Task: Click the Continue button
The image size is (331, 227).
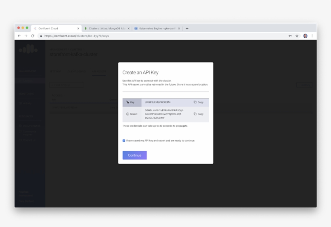Action: coord(134,155)
